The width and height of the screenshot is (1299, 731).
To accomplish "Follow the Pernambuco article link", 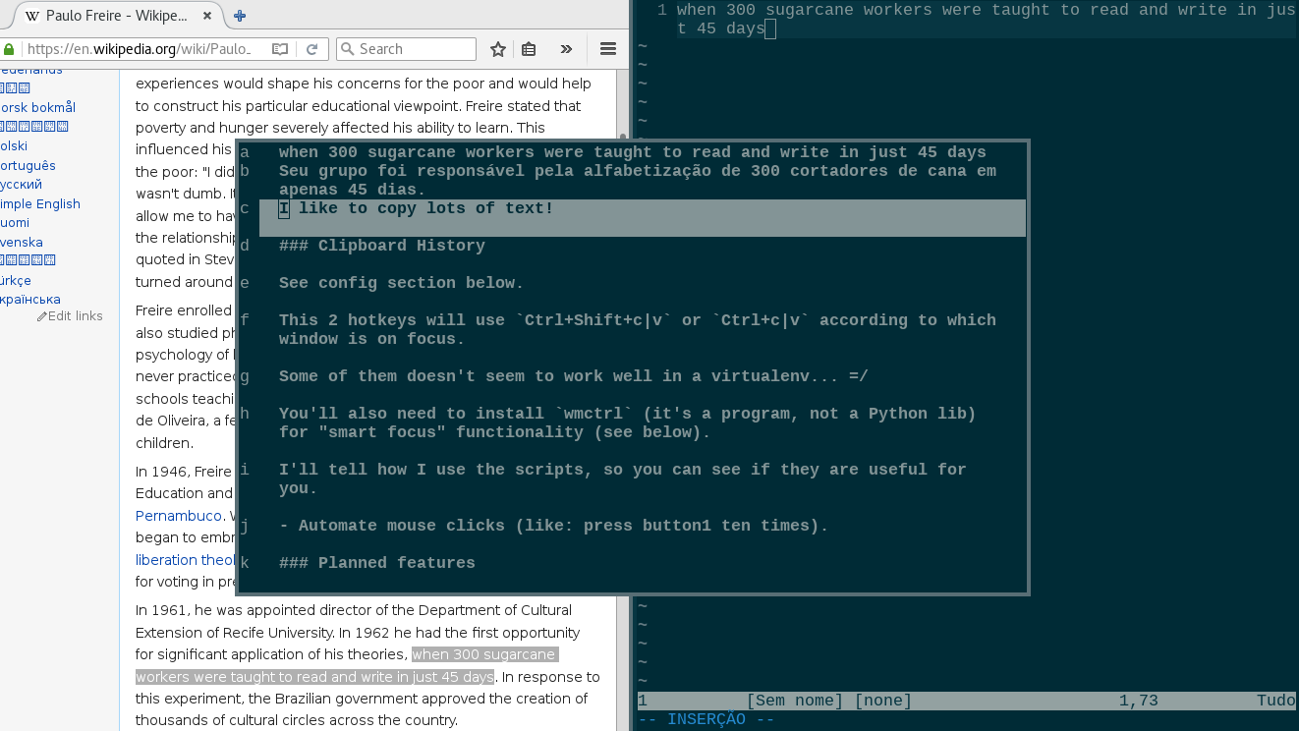I will 179,515.
